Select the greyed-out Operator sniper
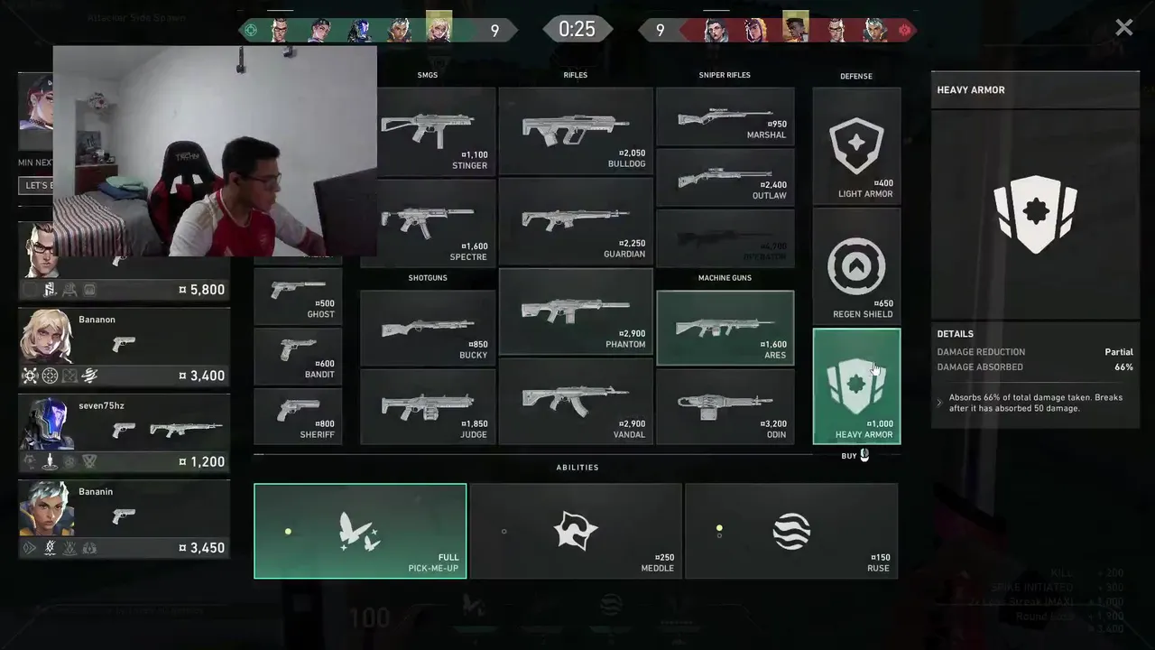1155x650 pixels. [x=725, y=237]
